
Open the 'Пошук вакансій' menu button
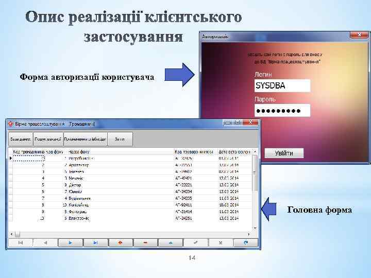pos(48,139)
